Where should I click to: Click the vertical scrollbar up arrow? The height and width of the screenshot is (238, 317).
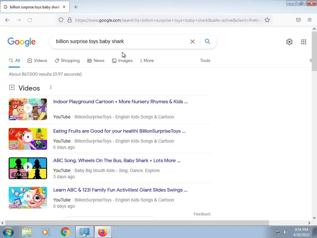click(315, 29)
